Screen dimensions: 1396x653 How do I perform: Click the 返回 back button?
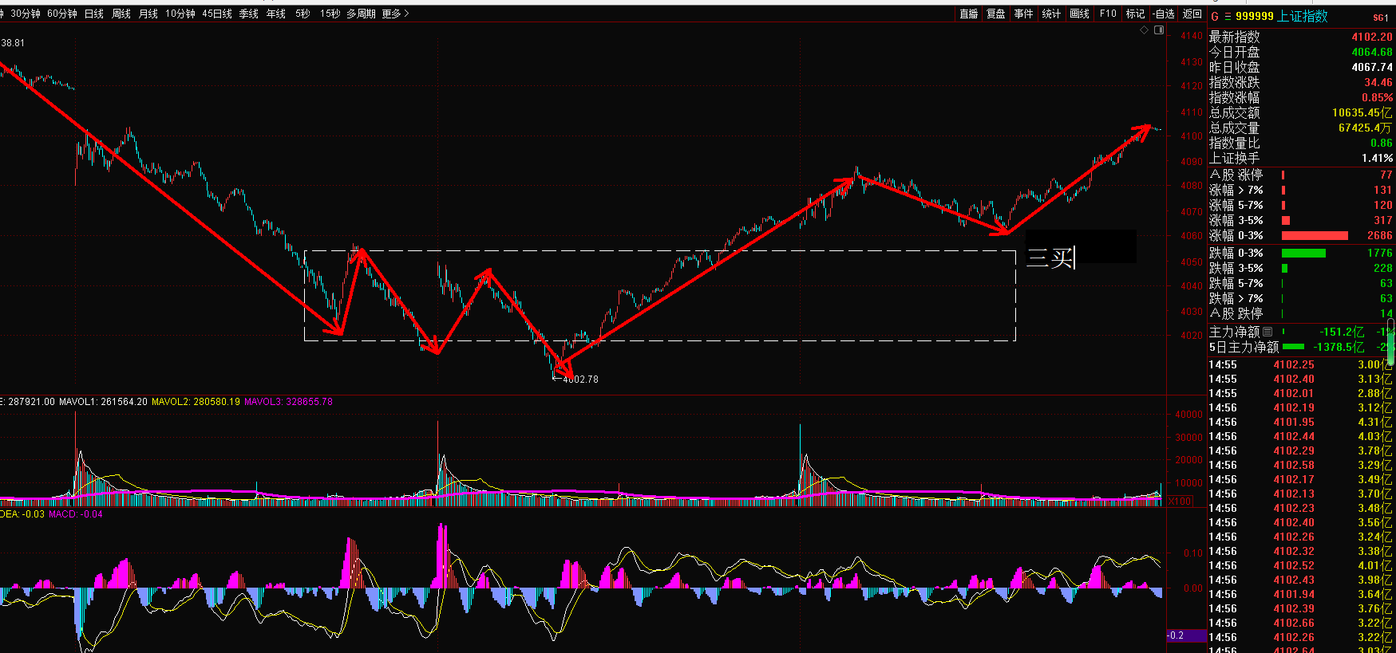tap(1192, 14)
